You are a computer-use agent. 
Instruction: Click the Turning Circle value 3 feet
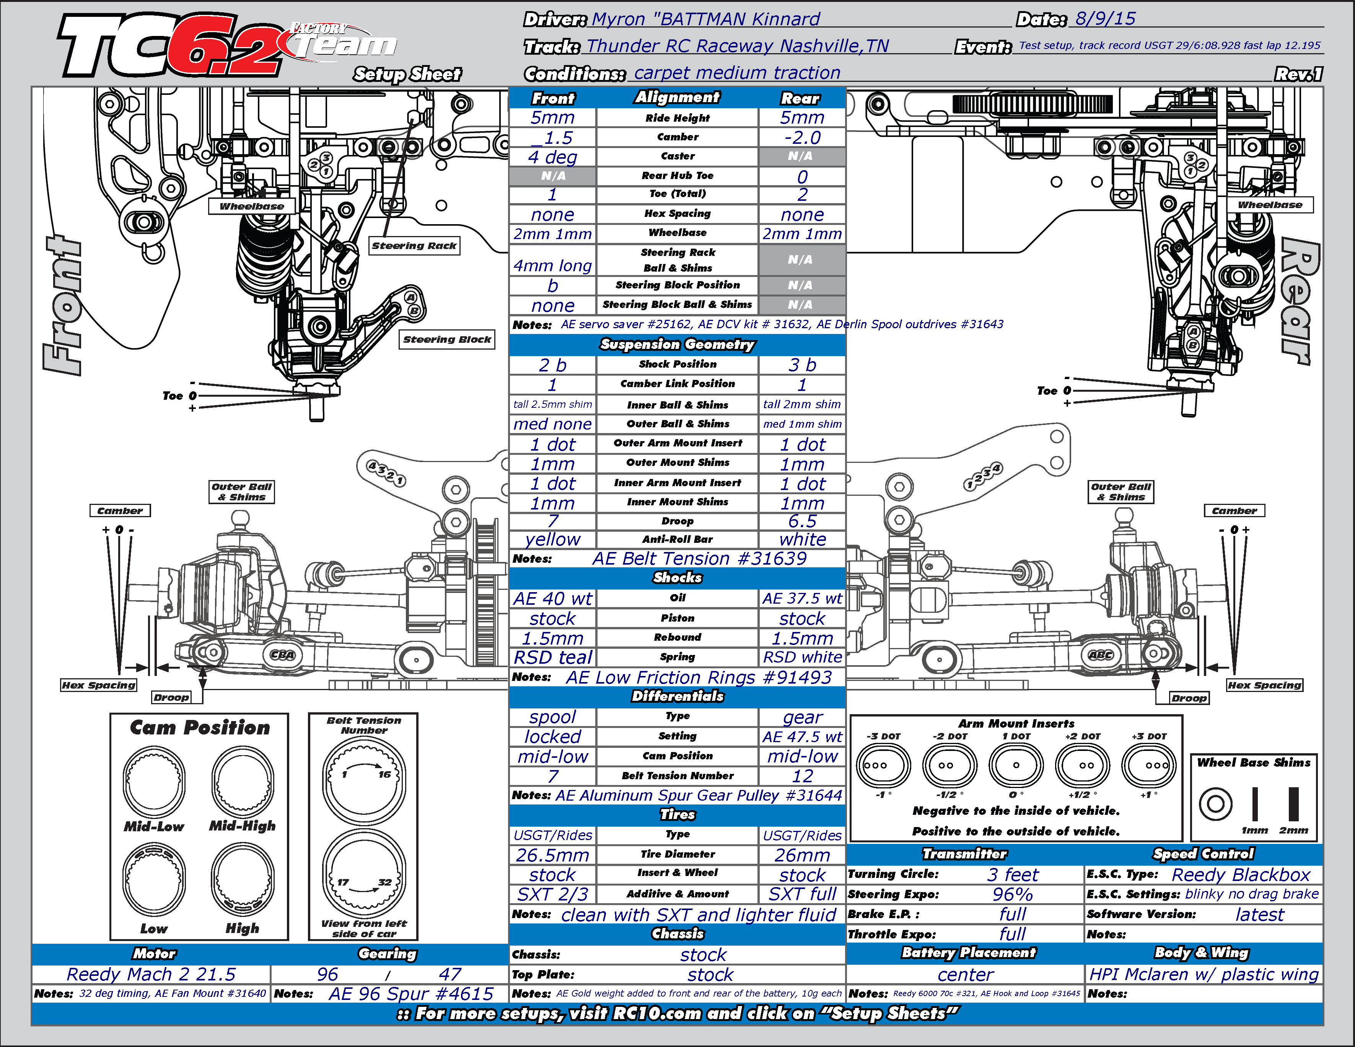[x=1013, y=874]
